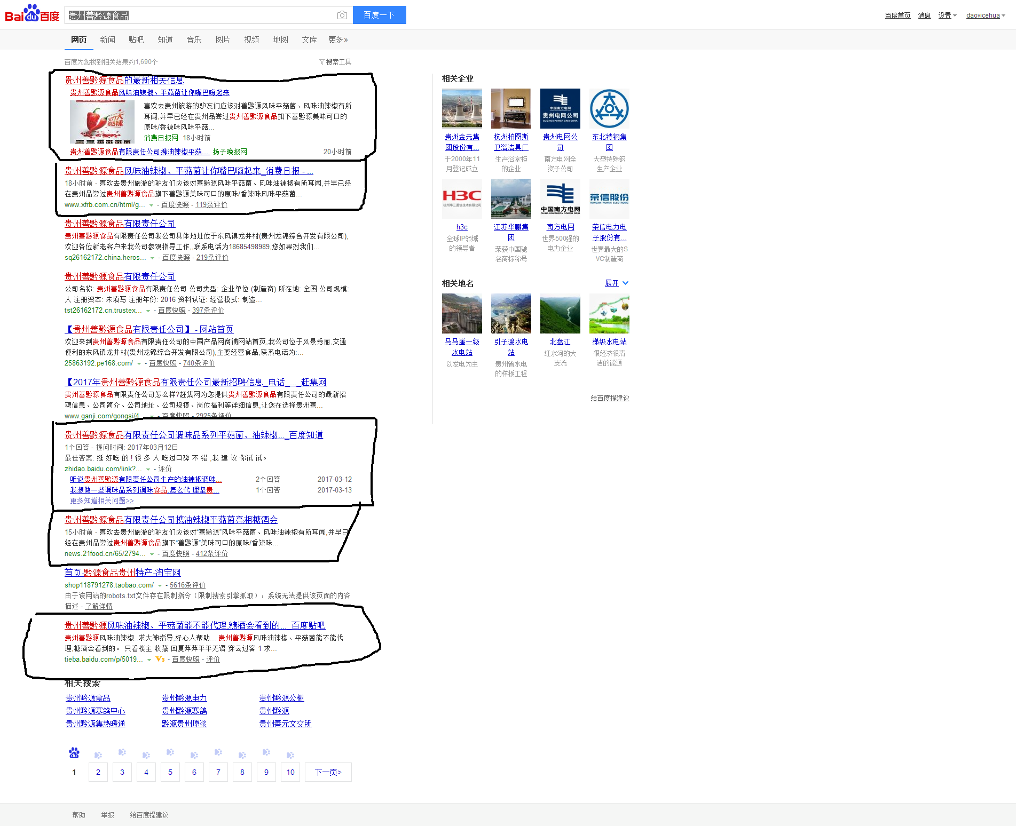Search related term 贵州黔源食品

[88, 698]
